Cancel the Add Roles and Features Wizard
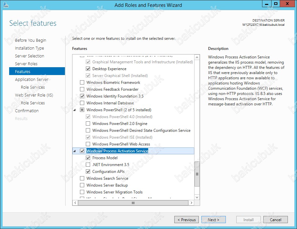Screen dimensions: 297x229 pyautogui.click(x=275, y=220)
